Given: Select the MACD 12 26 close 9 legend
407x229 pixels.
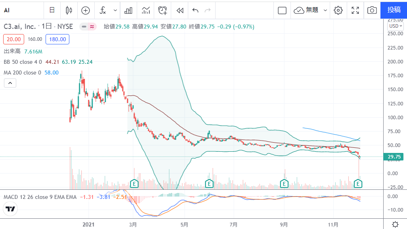Looking at the screenshot, I should pos(40,197).
